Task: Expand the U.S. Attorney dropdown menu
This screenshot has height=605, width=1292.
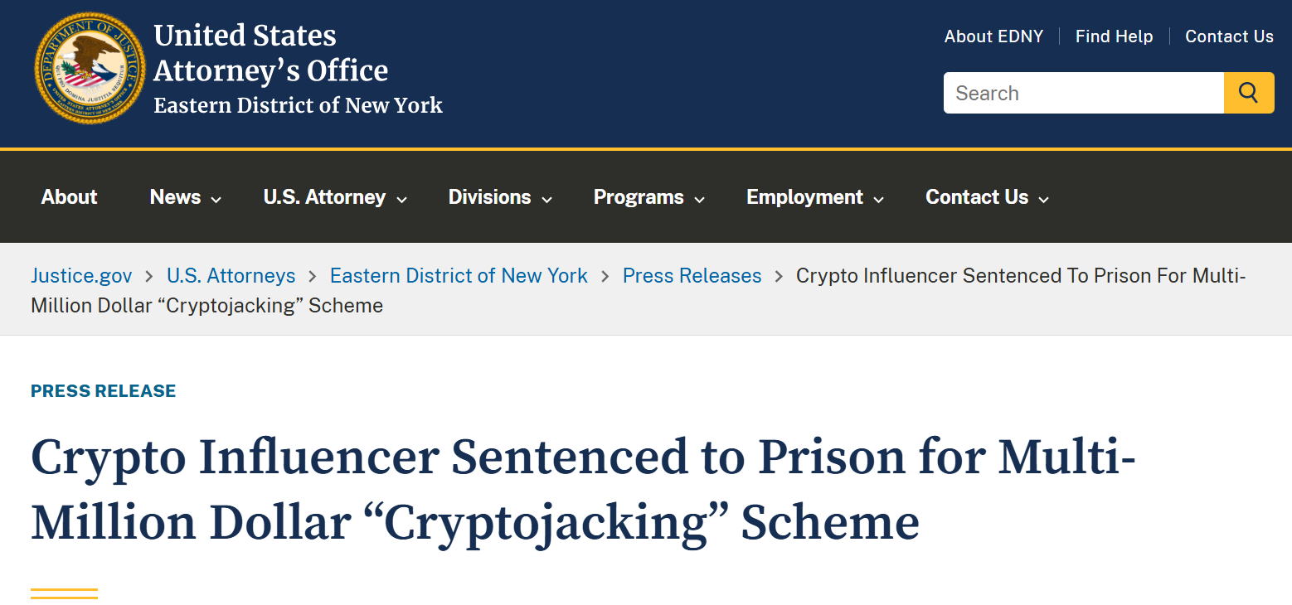Action: click(x=335, y=197)
